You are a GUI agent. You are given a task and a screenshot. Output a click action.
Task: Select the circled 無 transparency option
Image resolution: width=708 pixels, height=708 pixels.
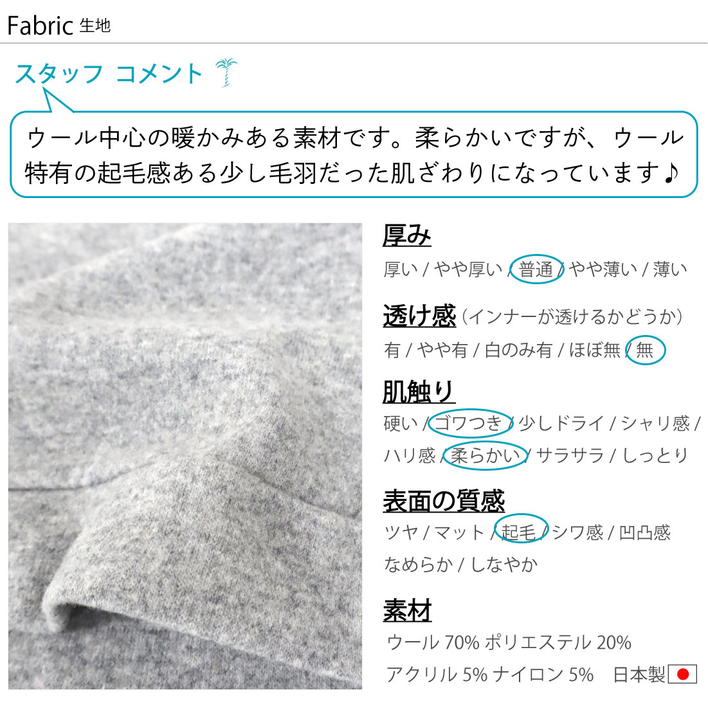(x=646, y=350)
